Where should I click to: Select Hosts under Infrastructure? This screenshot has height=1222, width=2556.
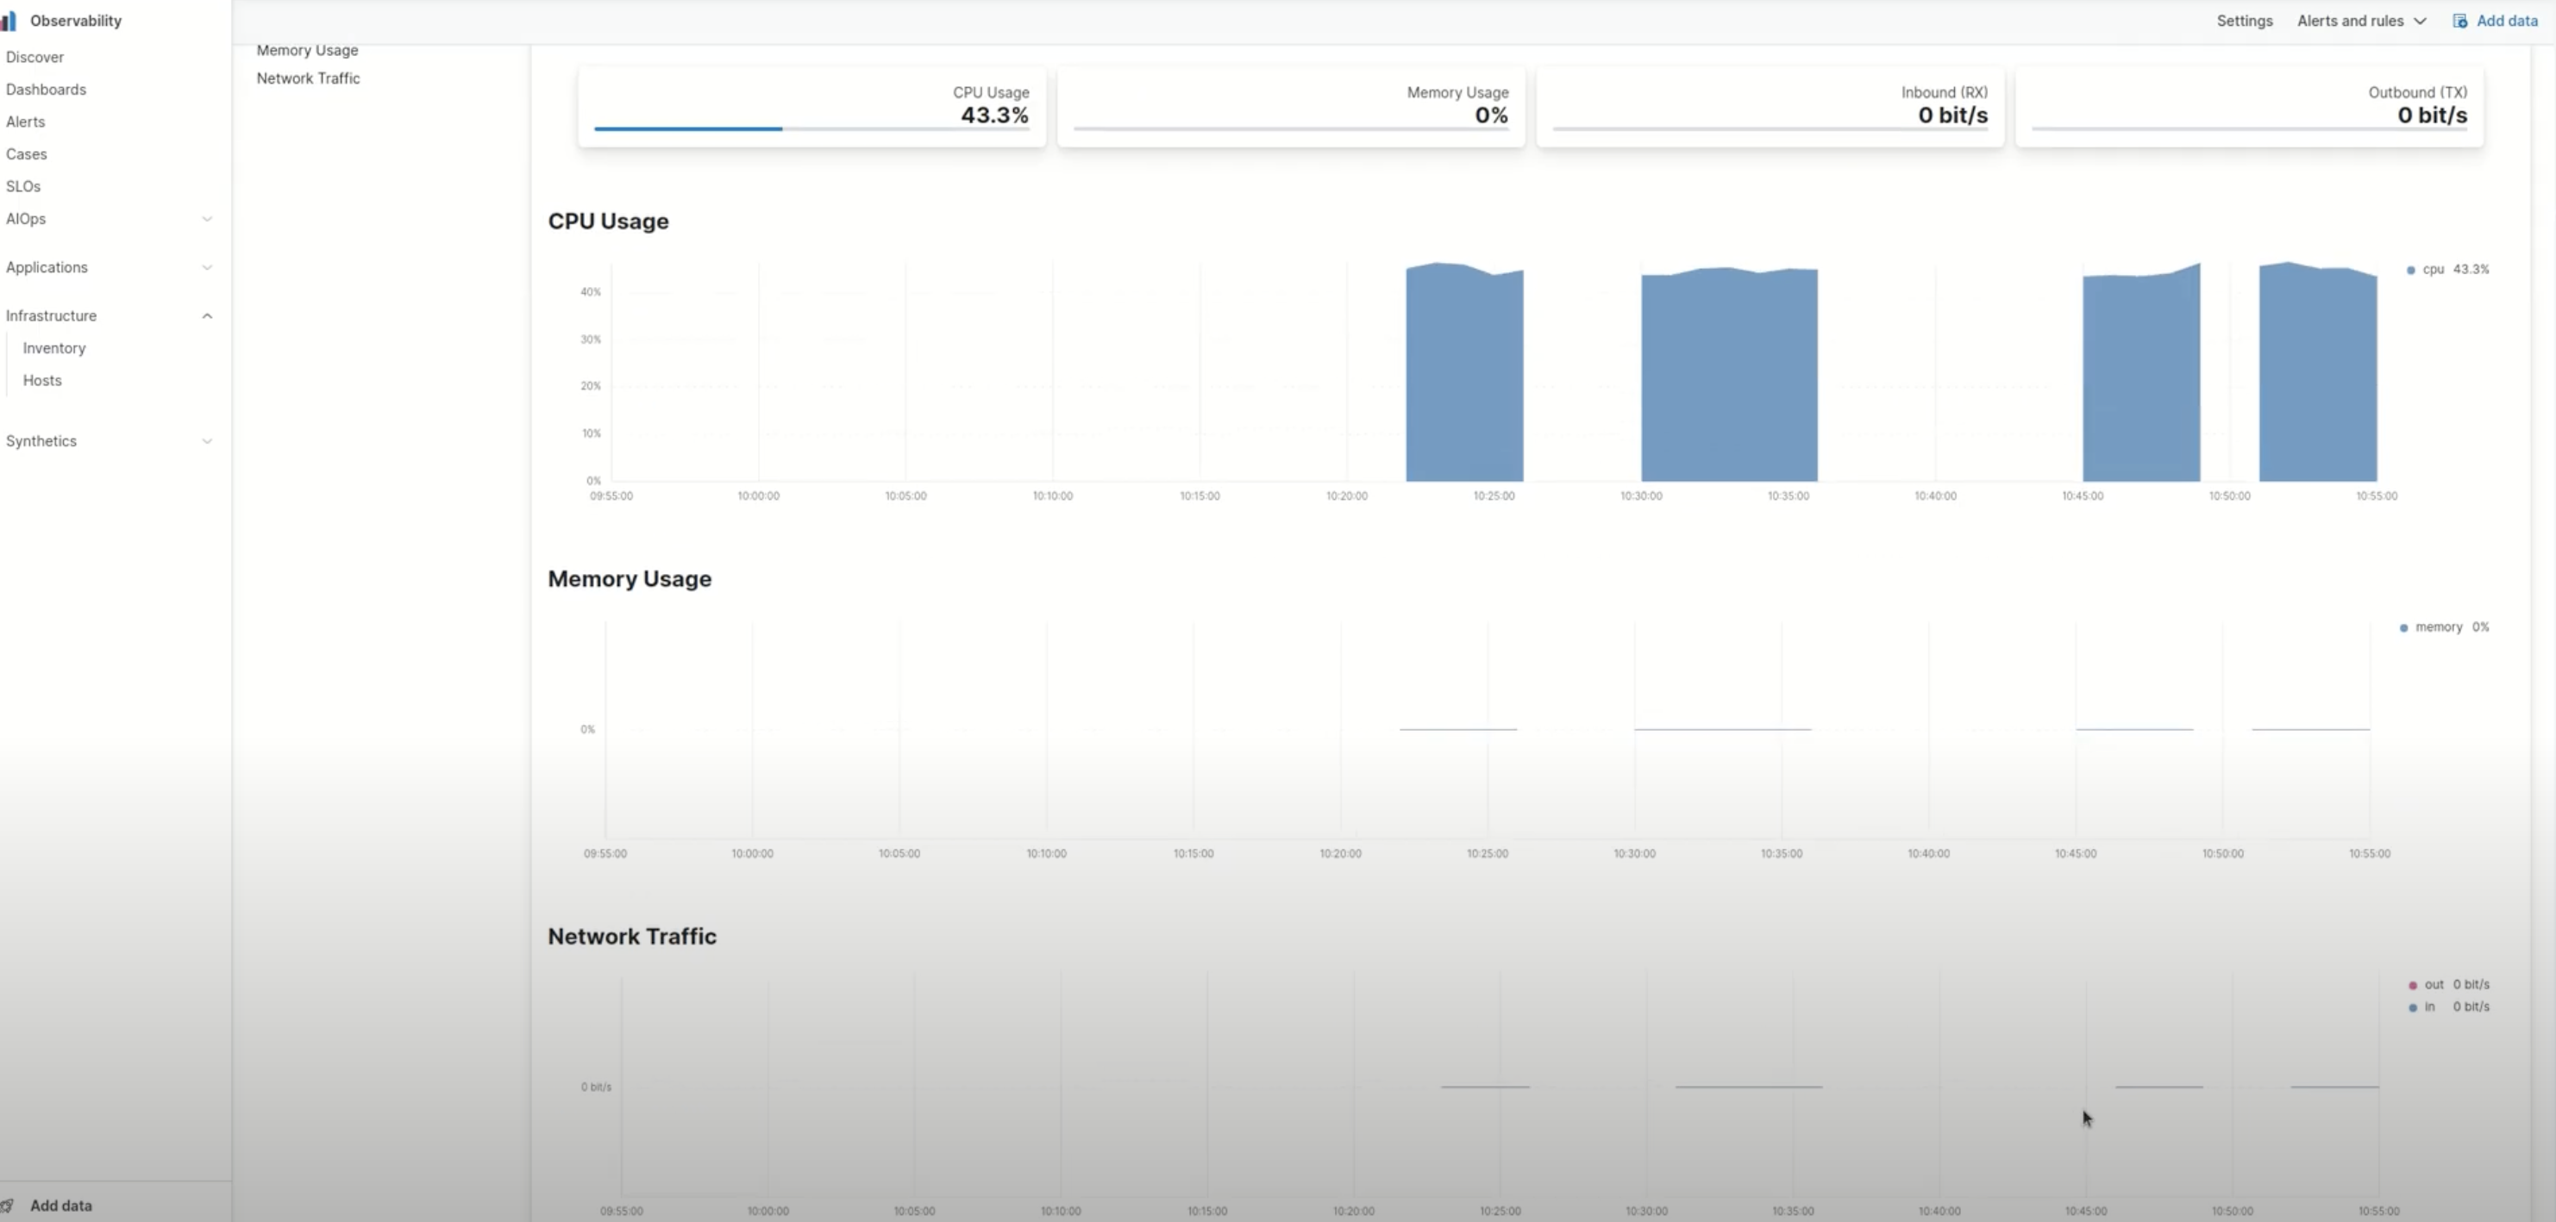(x=41, y=381)
